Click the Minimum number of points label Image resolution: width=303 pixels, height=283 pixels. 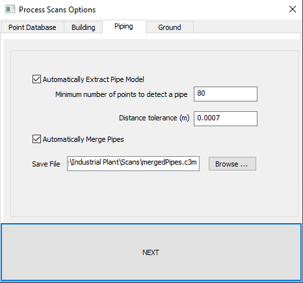point(122,94)
